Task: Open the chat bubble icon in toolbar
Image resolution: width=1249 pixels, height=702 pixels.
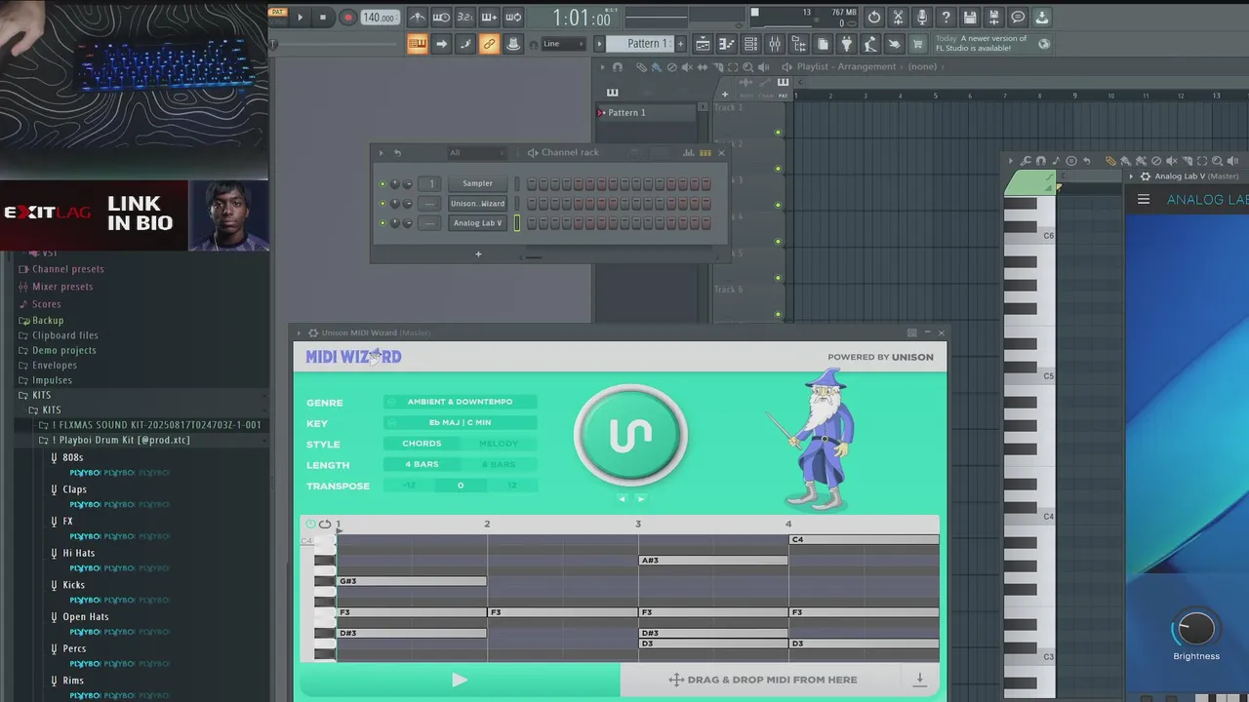Action: (x=1018, y=17)
